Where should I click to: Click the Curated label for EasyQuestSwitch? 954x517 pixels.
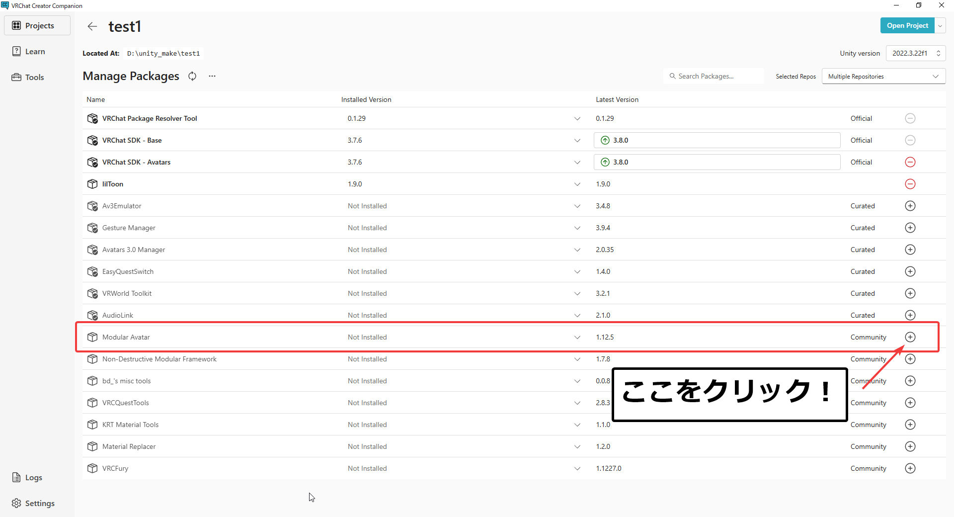pos(863,271)
